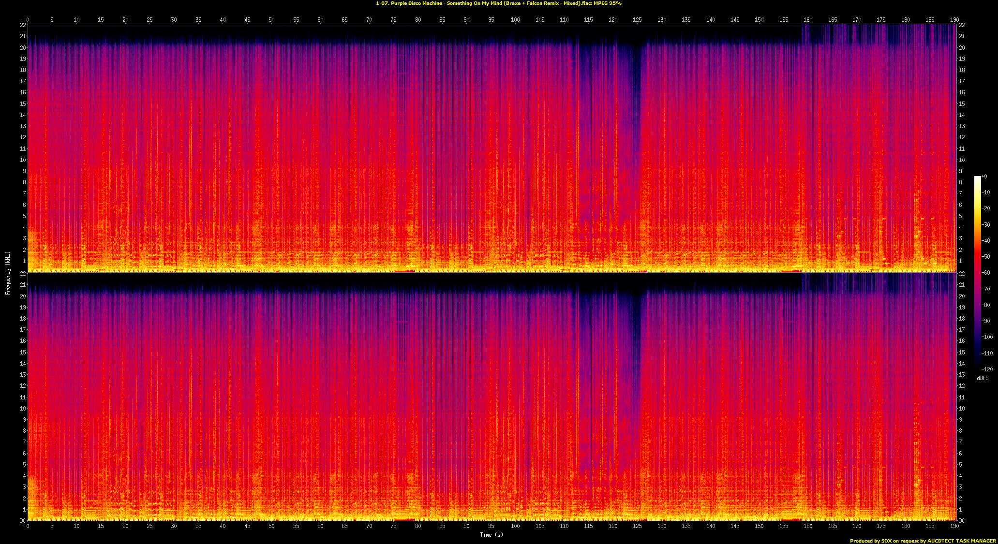Click the 0 second marker on top axis
Screen dimensions: 998x544
coord(28,20)
